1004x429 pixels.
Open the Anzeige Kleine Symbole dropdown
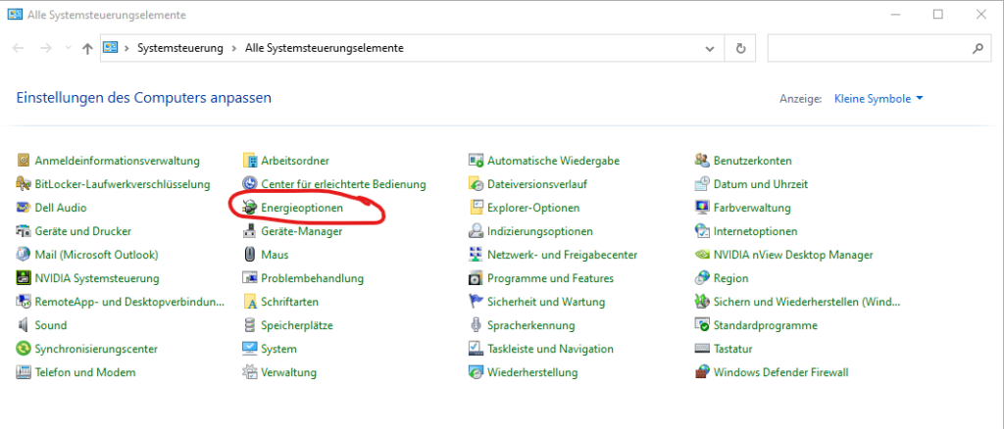(x=878, y=99)
